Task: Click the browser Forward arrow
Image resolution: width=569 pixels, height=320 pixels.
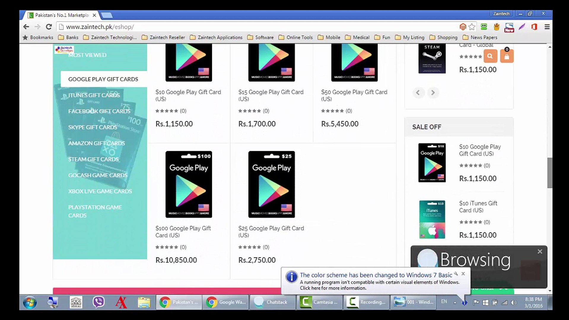Action: click(37, 27)
